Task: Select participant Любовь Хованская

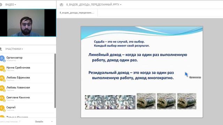Action: point(27,88)
